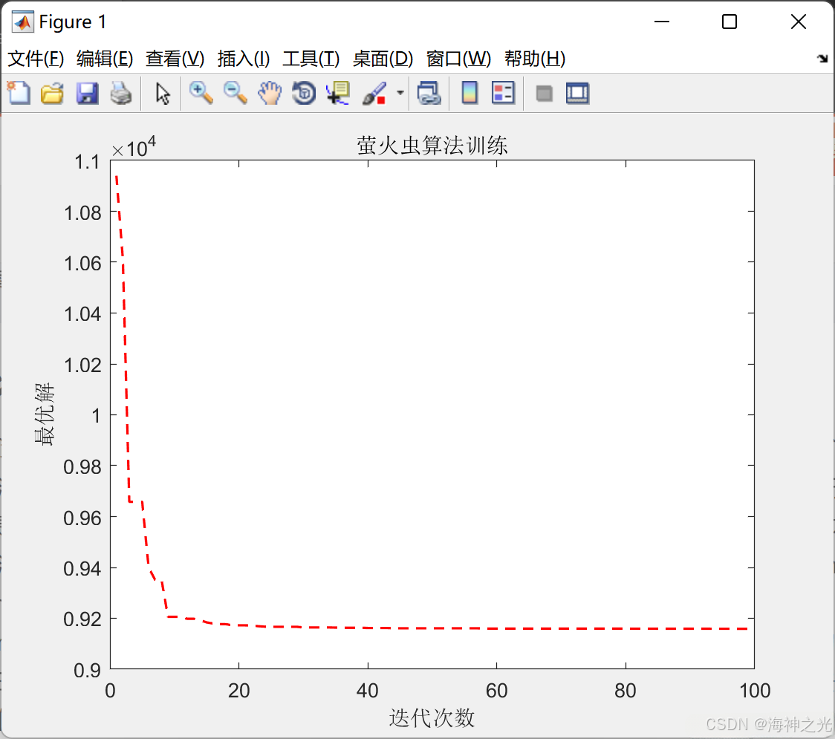Insert a colorbar using toolbar icon
Screen dimensions: 835x739
click(x=470, y=93)
